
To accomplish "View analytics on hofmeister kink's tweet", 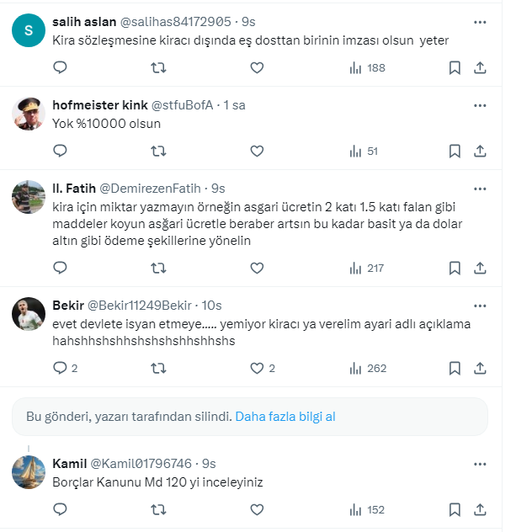I will [363, 151].
